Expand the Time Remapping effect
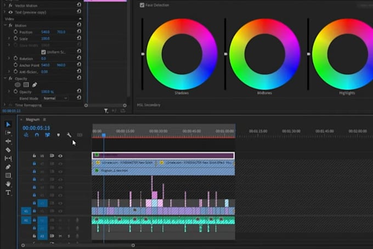This screenshot has height=249, width=373. (x=4, y=105)
